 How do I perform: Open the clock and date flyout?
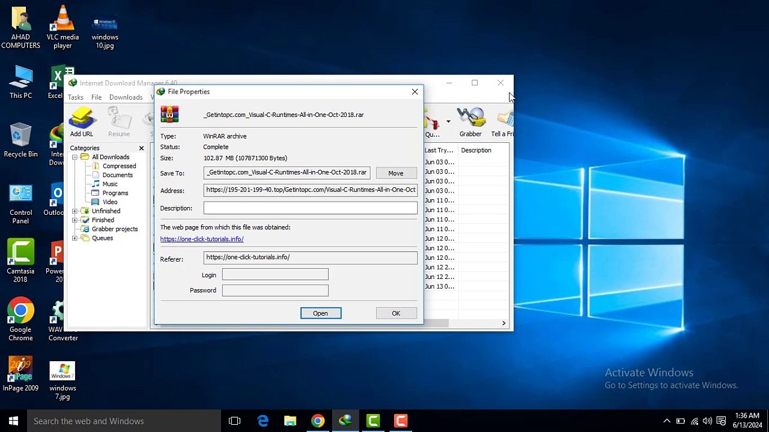tap(747, 420)
